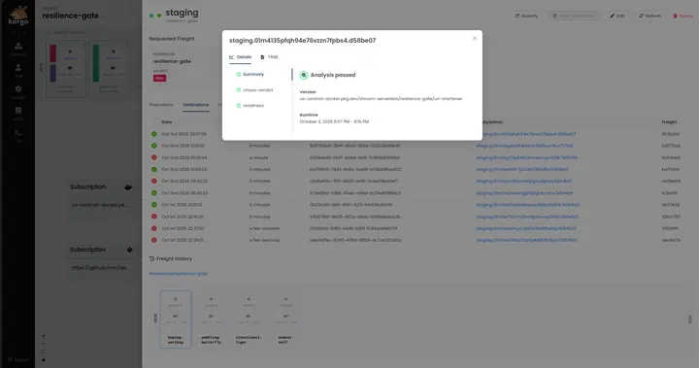Screen dimensions: 699x368
Task: Click the Edit stage button
Action: tap(617, 16)
